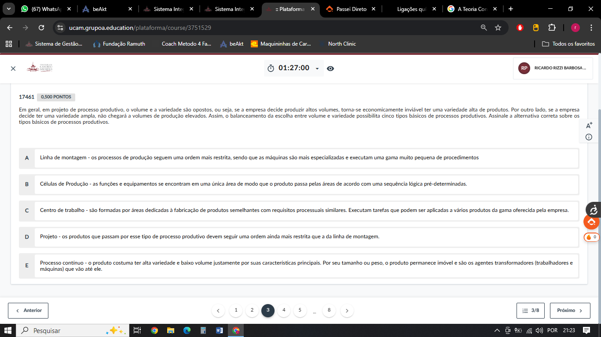Open Word from the Windows taskbar
Screen dimensions: 601x337
[x=220, y=330]
